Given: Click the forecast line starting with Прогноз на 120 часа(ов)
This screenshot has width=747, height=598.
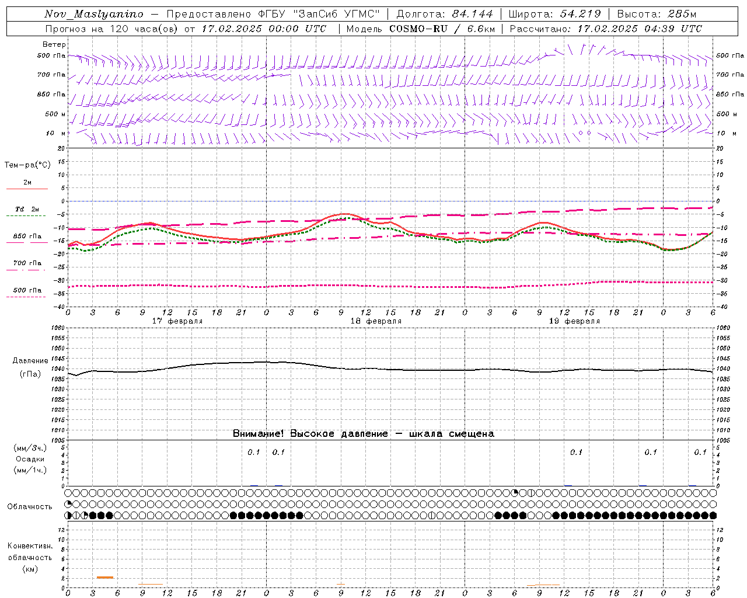Looking at the screenshot, I should [186, 29].
